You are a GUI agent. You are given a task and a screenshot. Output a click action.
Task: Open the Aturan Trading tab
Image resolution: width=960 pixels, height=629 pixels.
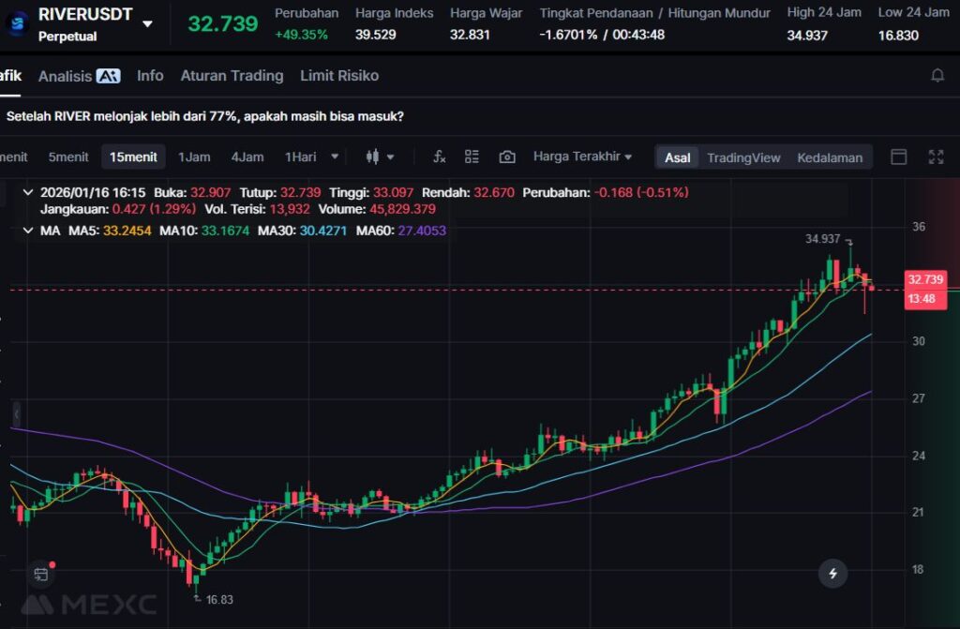(x=232, y=76)
